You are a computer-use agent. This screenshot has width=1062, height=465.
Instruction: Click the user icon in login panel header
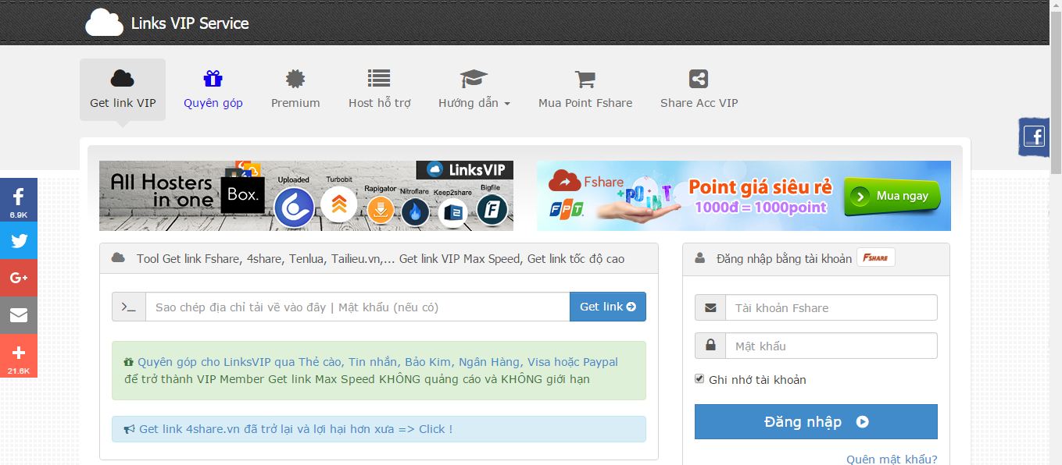[699, 258]
